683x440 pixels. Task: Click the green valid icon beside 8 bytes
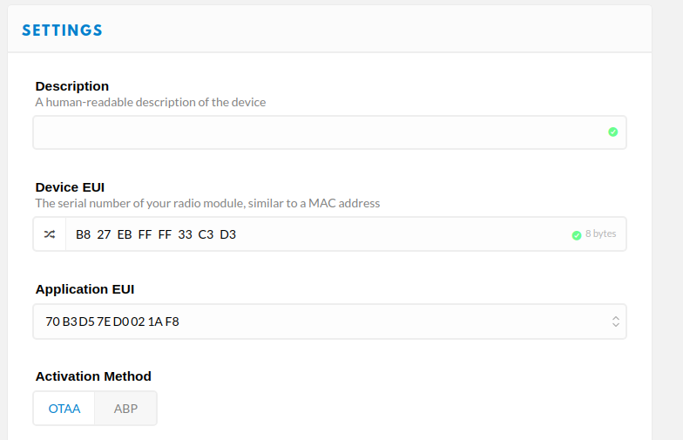click(x=576, y=235)
